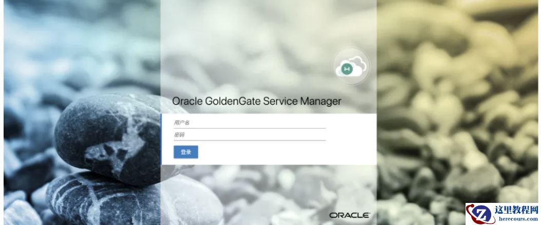
Task: Click the 用户名 username input field
Action: [x=249, y=123]
